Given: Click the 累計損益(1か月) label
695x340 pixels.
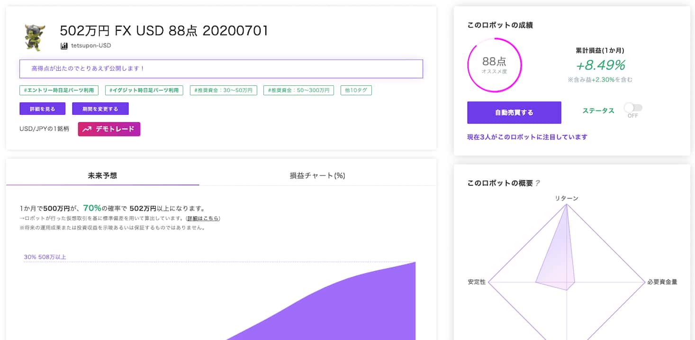Looking at the screenshot, I should (x=600, y=50).
